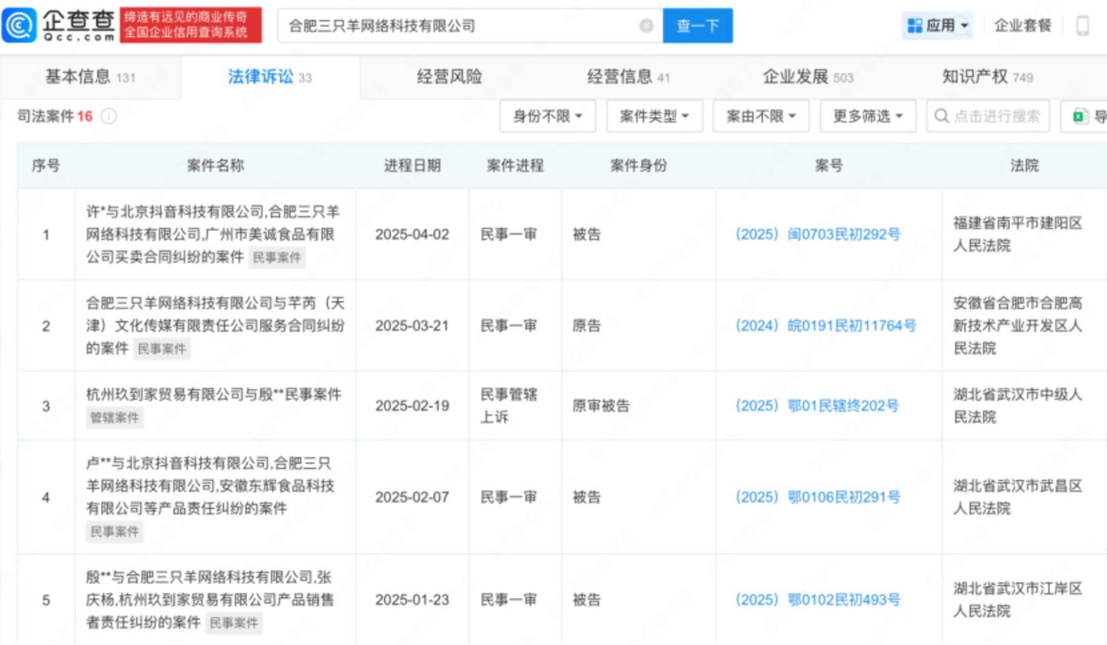Click the Excel export icon
This screenshot has height=645, width=1107.
(1081, 117)
